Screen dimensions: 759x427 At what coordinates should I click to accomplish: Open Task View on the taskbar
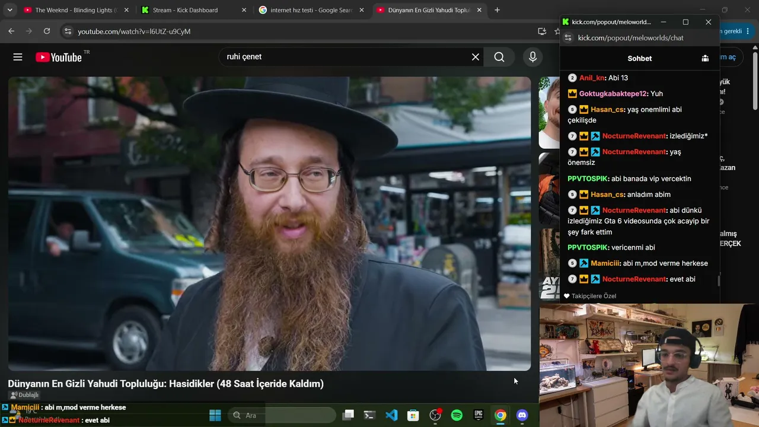pos(348,415)
